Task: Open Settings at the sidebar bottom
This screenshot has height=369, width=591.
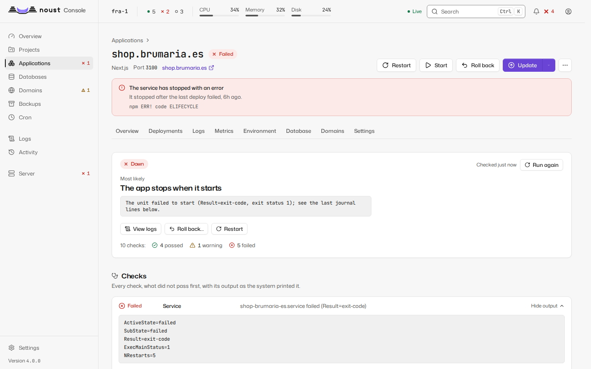Action: tap(49, 348)
